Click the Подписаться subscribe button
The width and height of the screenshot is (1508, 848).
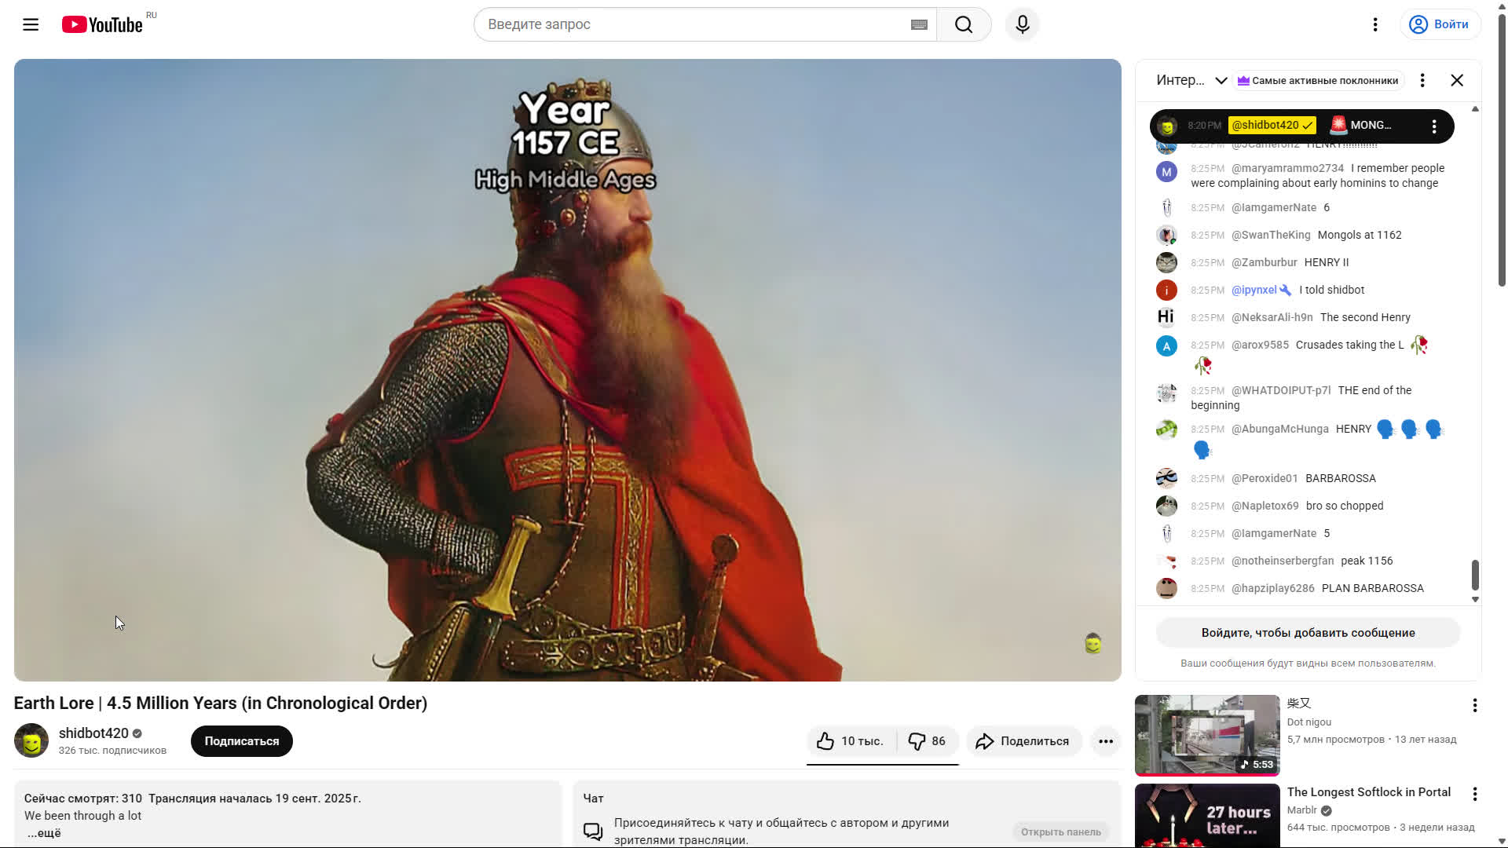click(241, 740)
